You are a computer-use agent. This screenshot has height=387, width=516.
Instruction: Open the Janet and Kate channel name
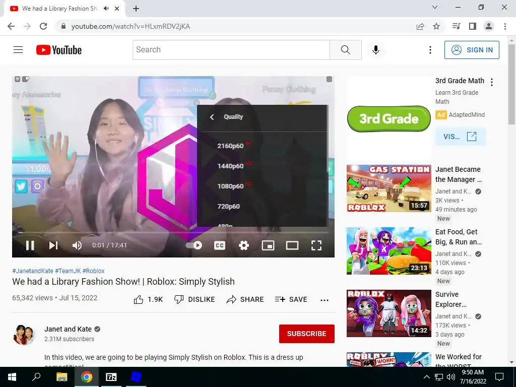[68, 329]
